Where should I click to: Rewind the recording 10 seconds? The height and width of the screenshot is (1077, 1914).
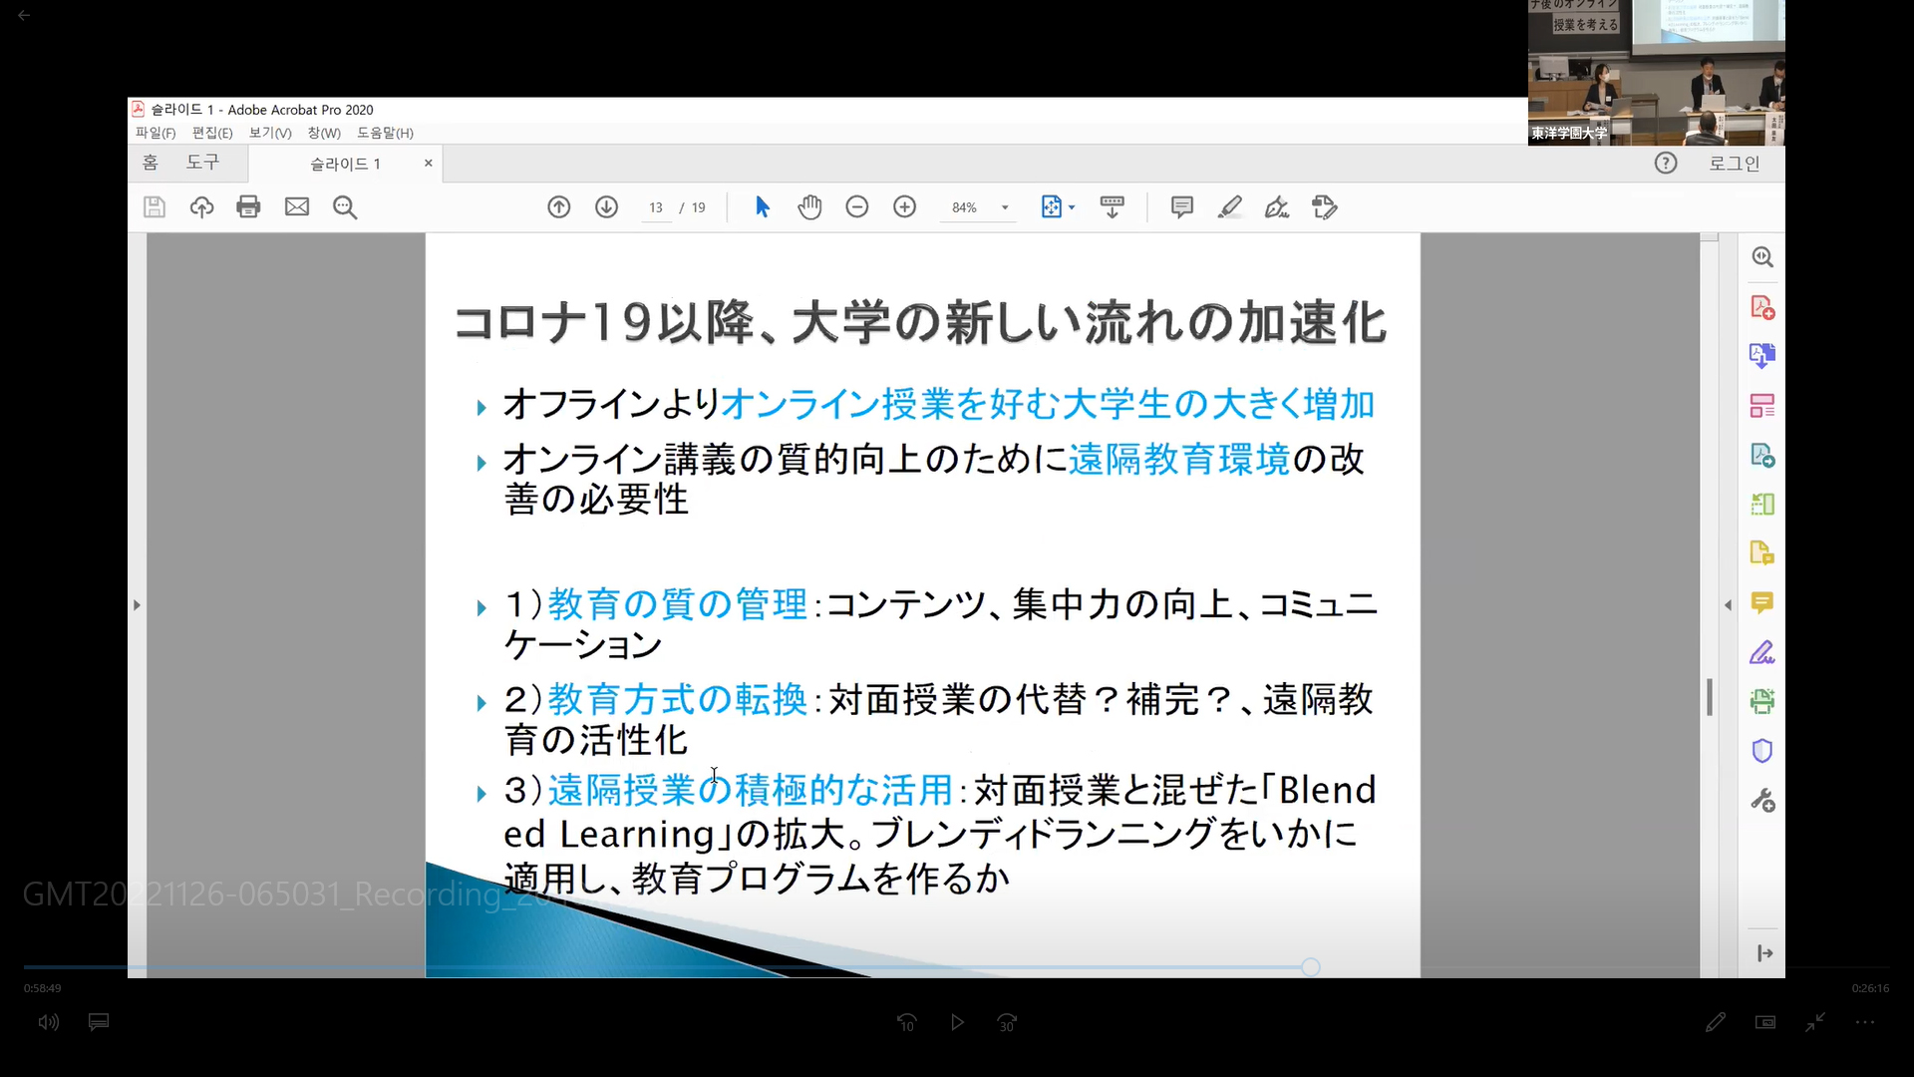pyautogui.click(x=907, y=1022)
